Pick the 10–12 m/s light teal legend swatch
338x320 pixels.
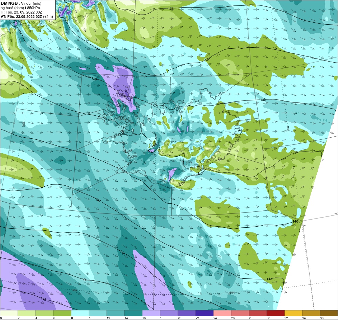click(x=98, y=313)
